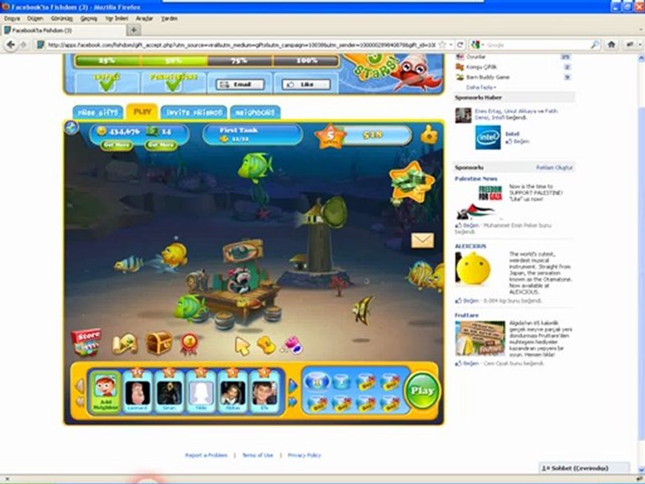The width and height of the screenshot is (645, 484).
Task: Open search engine dropdown in search box
Action: click(x=478, y=44)
